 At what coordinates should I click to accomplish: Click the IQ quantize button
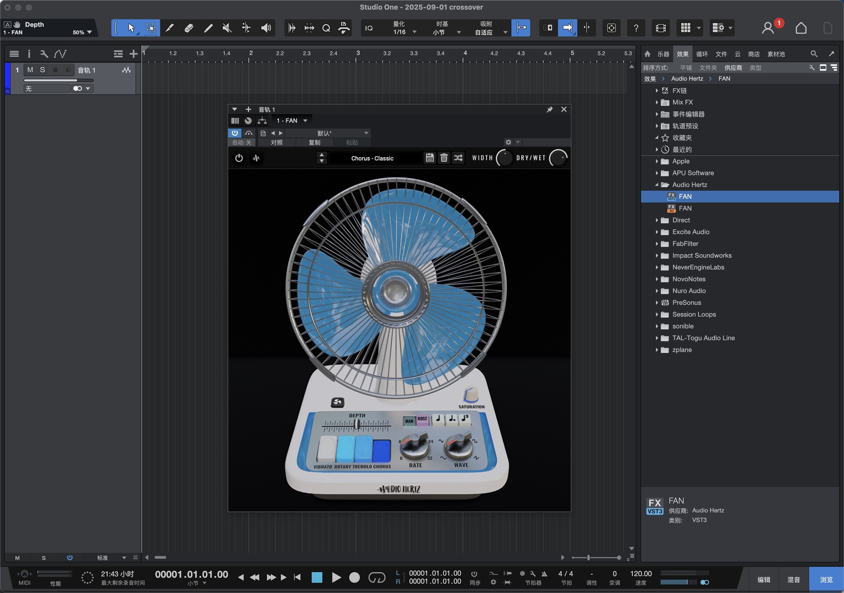pyautogui.click(x=369, y=28)
